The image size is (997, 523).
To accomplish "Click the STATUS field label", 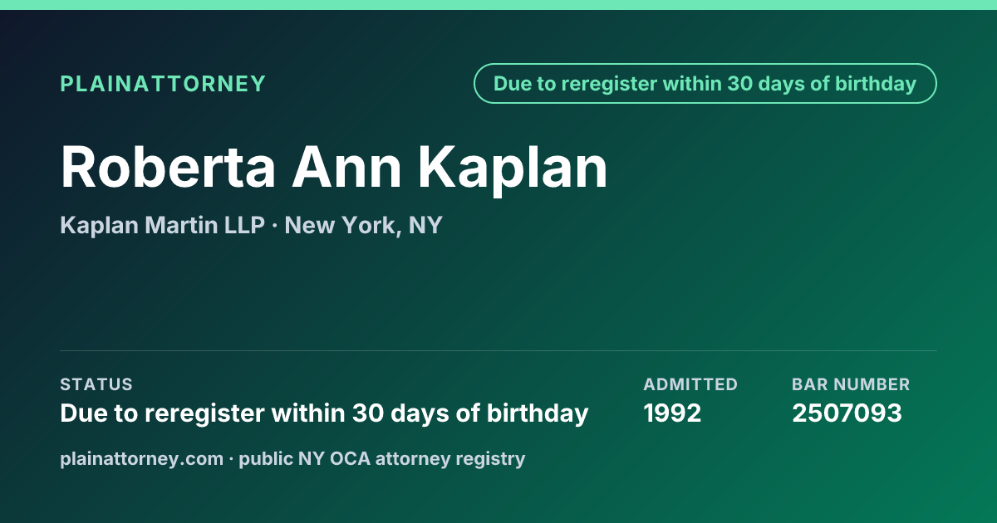I will point(96,384).
